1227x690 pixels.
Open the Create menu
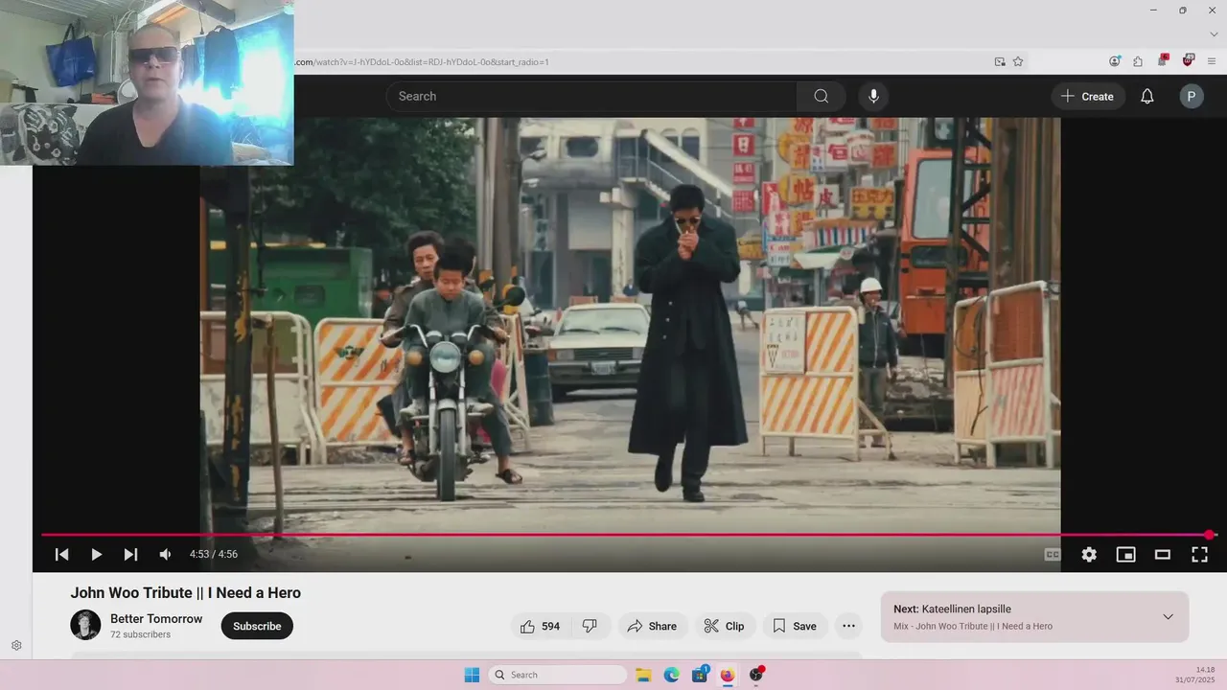(1088, 96)
